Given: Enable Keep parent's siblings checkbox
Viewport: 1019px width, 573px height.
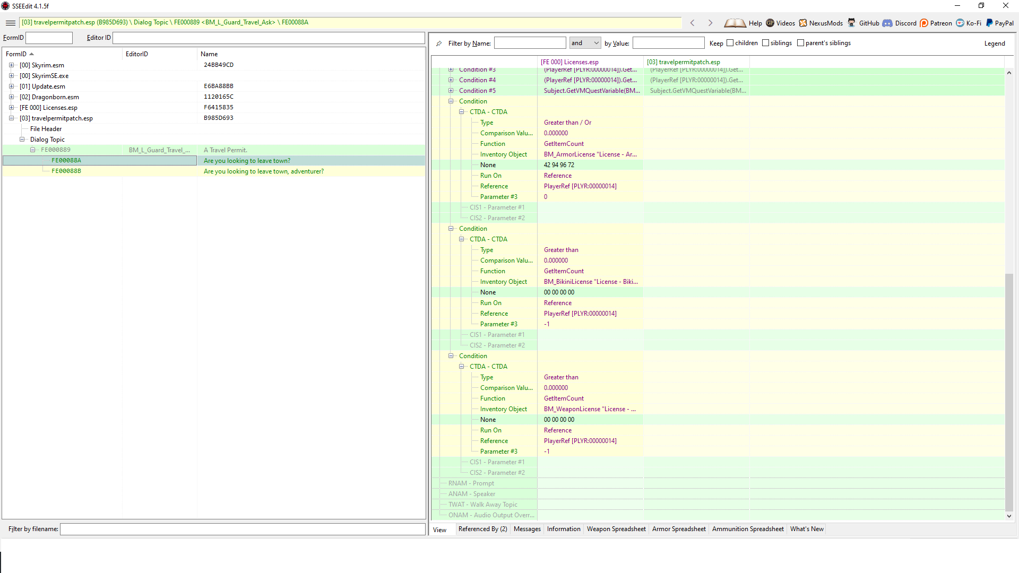Looking at the screenshot, I should [800, 43].
